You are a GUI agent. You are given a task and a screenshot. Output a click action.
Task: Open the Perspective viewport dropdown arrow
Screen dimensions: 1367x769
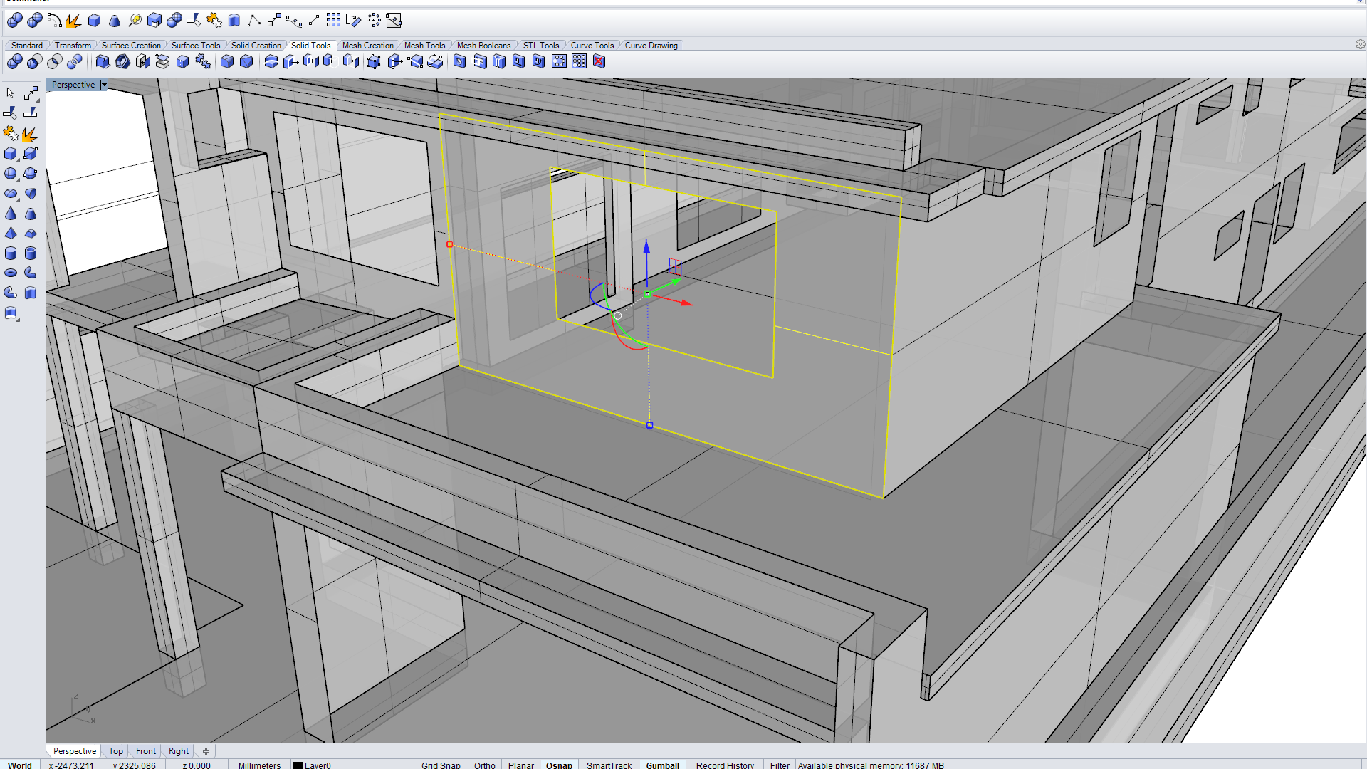pos(104,85)
